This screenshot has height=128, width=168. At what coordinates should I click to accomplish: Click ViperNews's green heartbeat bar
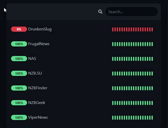click(x=133, y=118)
